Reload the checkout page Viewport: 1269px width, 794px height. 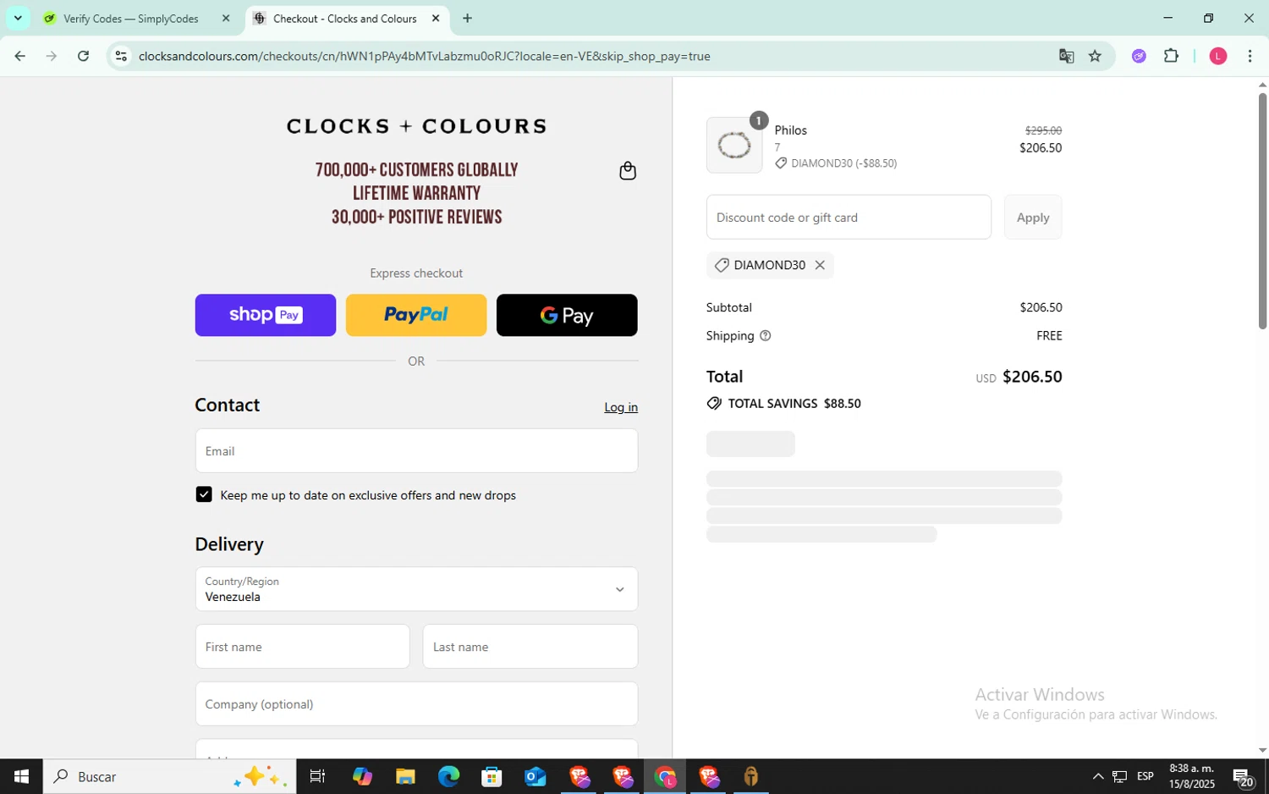click(x=83, y=56)
